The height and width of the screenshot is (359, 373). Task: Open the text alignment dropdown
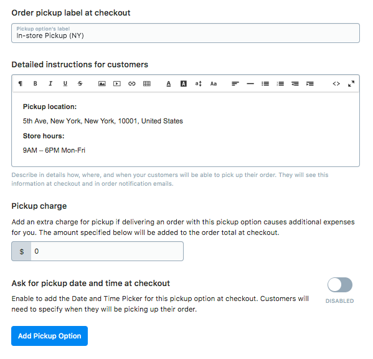235,84
